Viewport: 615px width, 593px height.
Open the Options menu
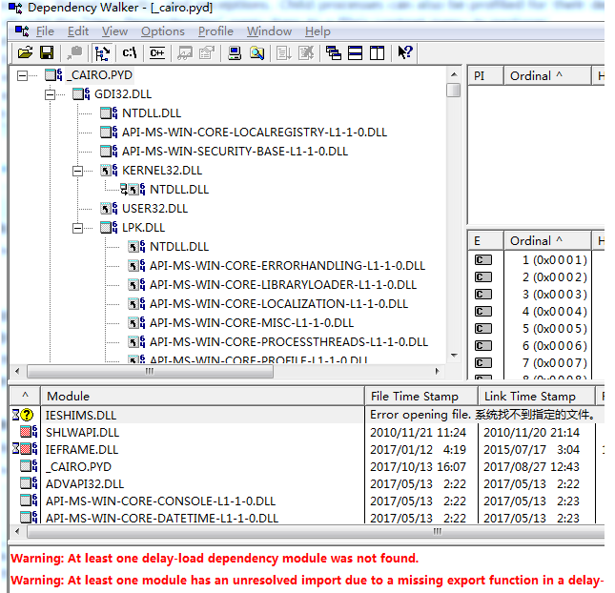click(x=162, y=31)
